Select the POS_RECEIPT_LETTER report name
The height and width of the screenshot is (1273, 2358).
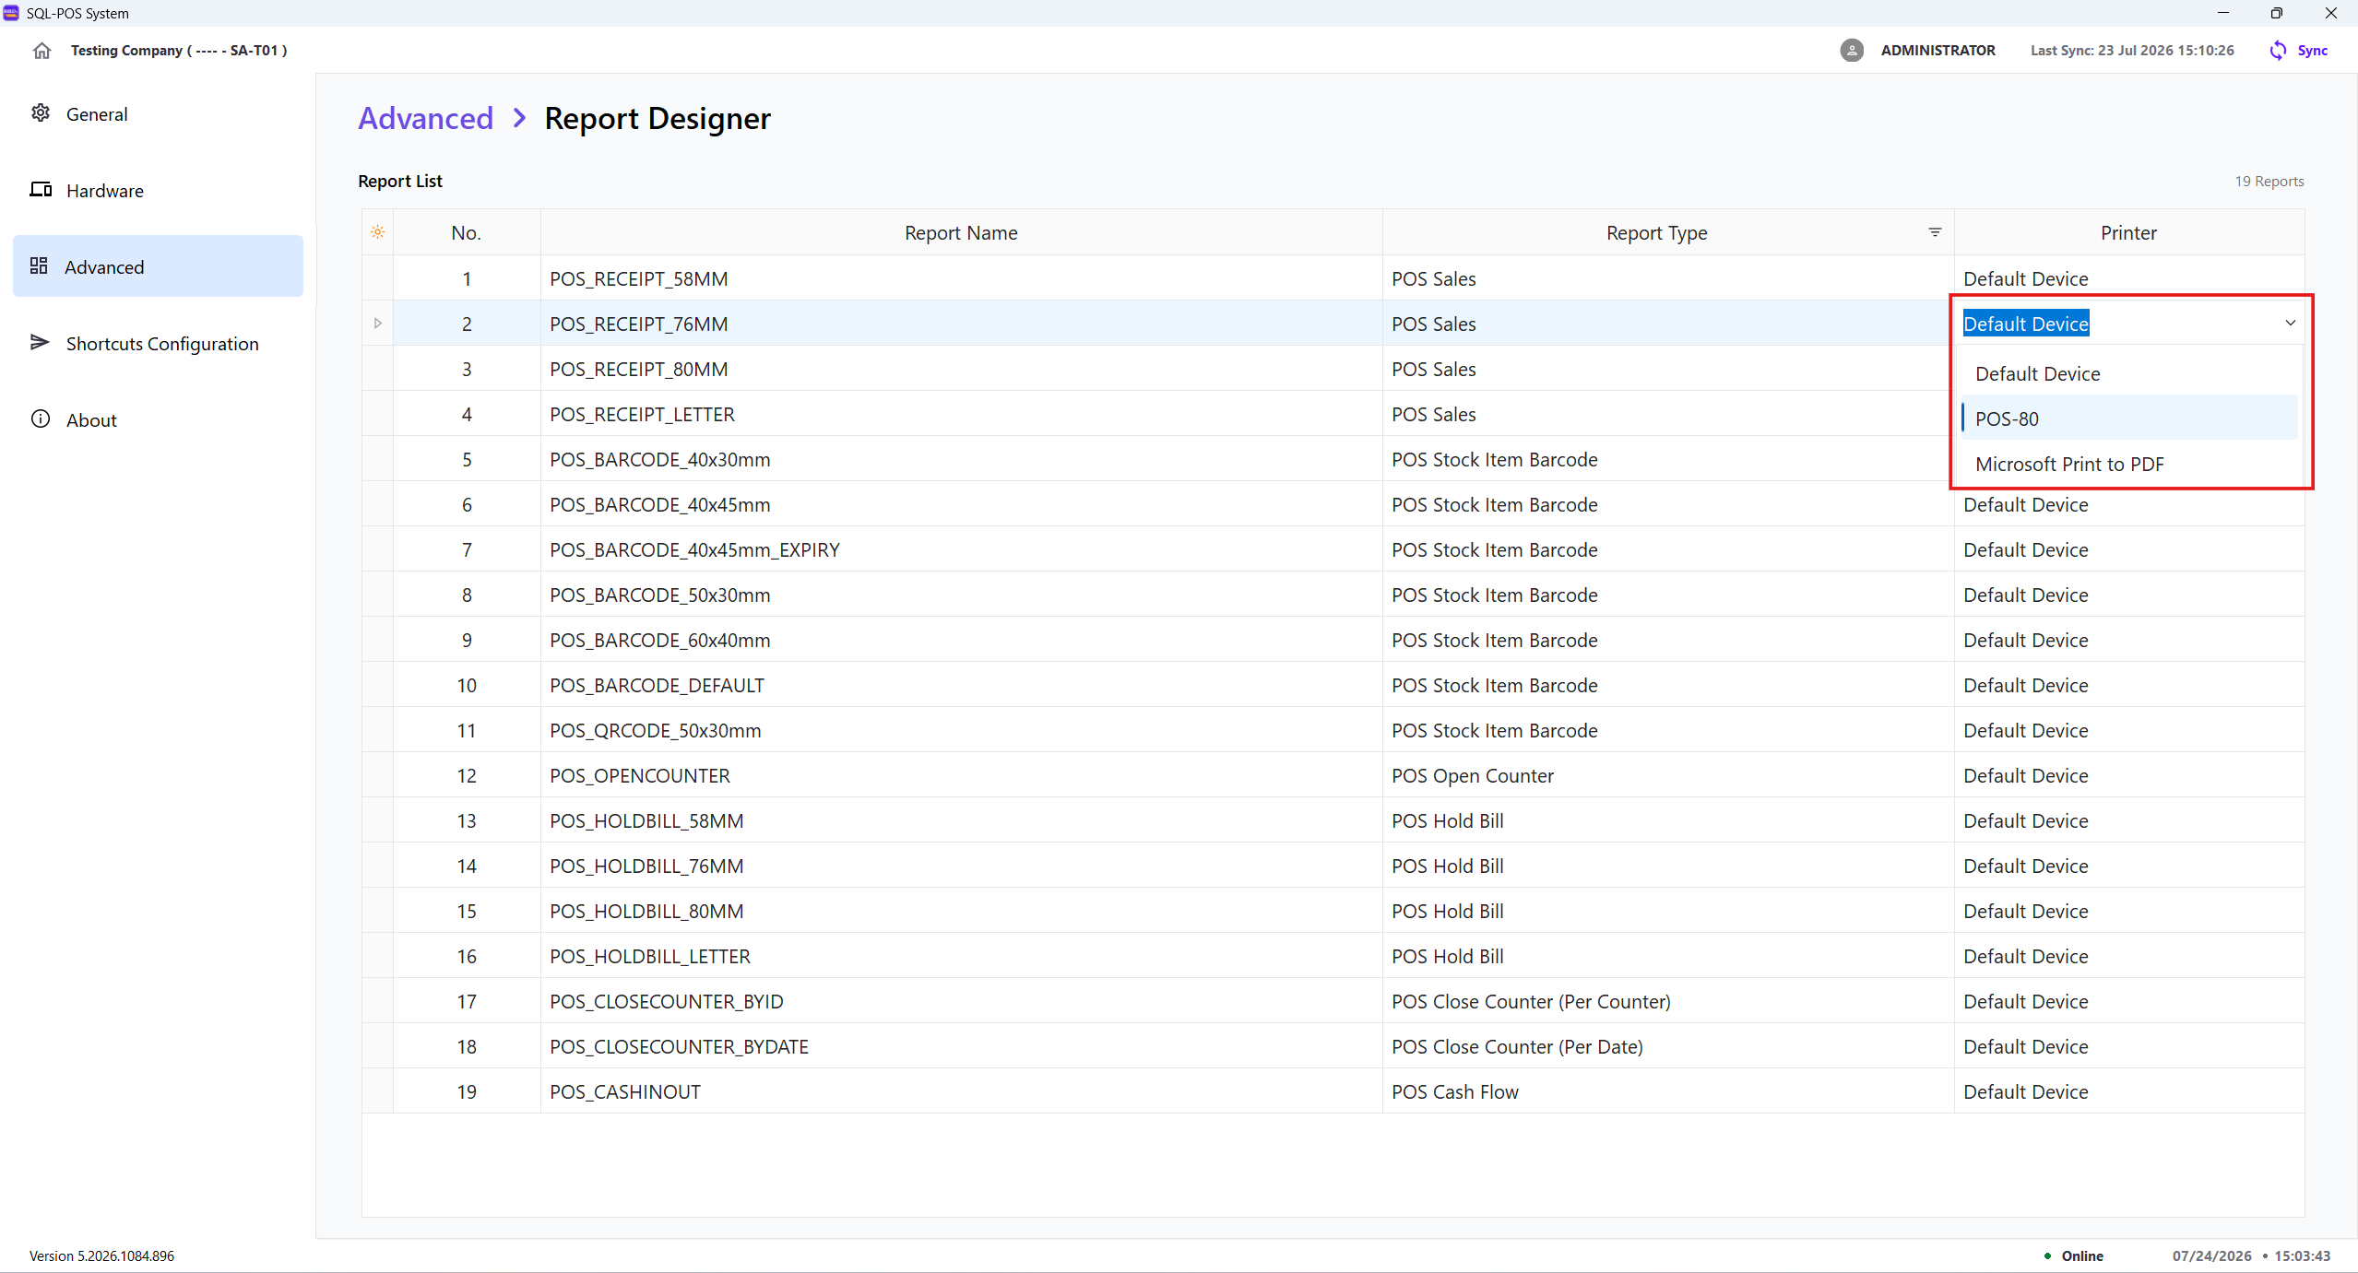(642, 414)
